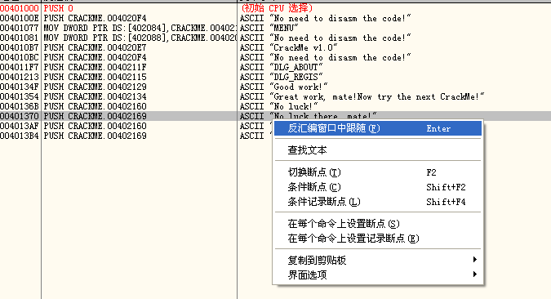551x299 pixels.
Task: Select 反汇编窗口中跟随 menu entry
Action: click(377, 128)
